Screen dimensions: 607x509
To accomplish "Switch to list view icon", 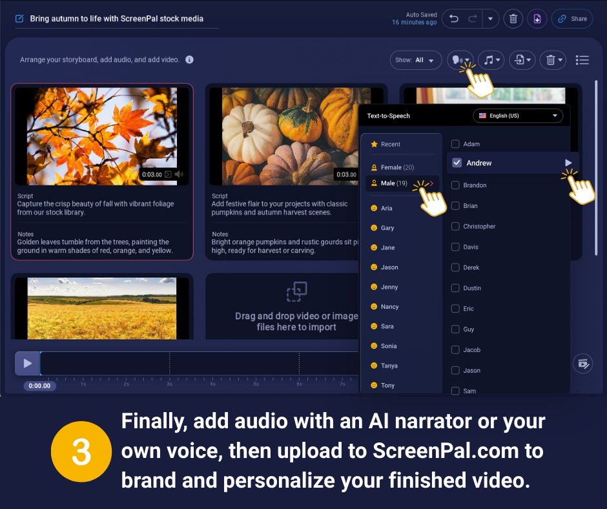I will 582,60.
